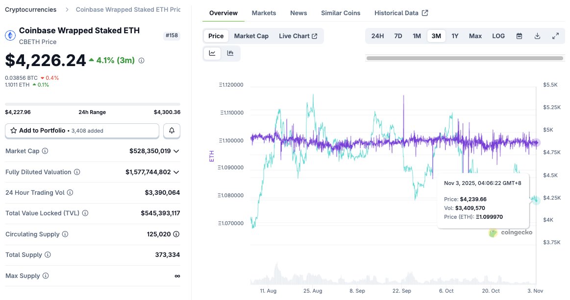This screenshot has height=300, width=570.
Task: Open the Total Supply info icon
Action: 48,254
